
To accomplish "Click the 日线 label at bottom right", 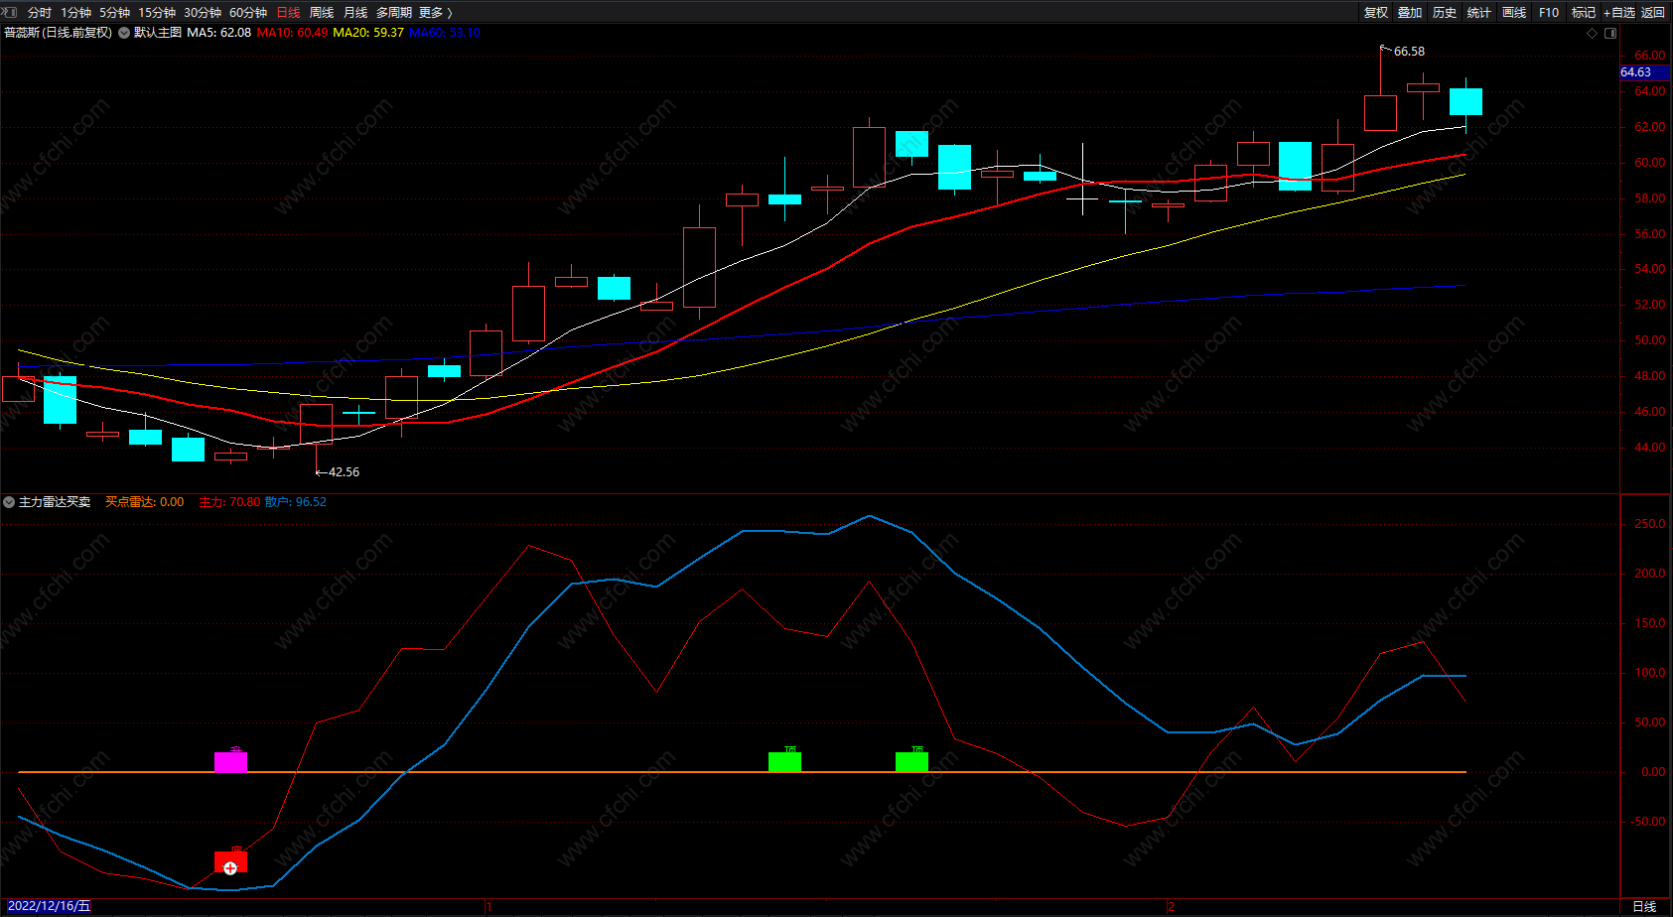I will pos(1644,906).
